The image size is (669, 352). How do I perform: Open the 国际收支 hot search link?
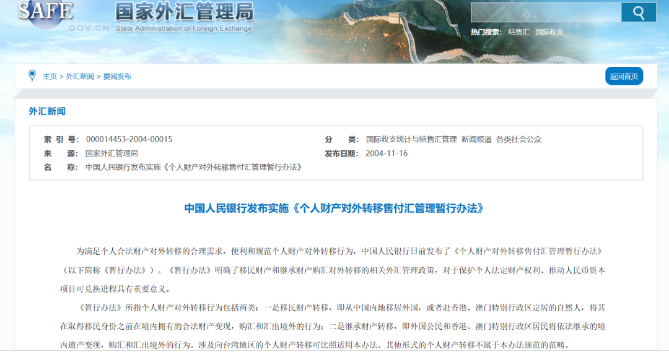[x=549, y=32]
